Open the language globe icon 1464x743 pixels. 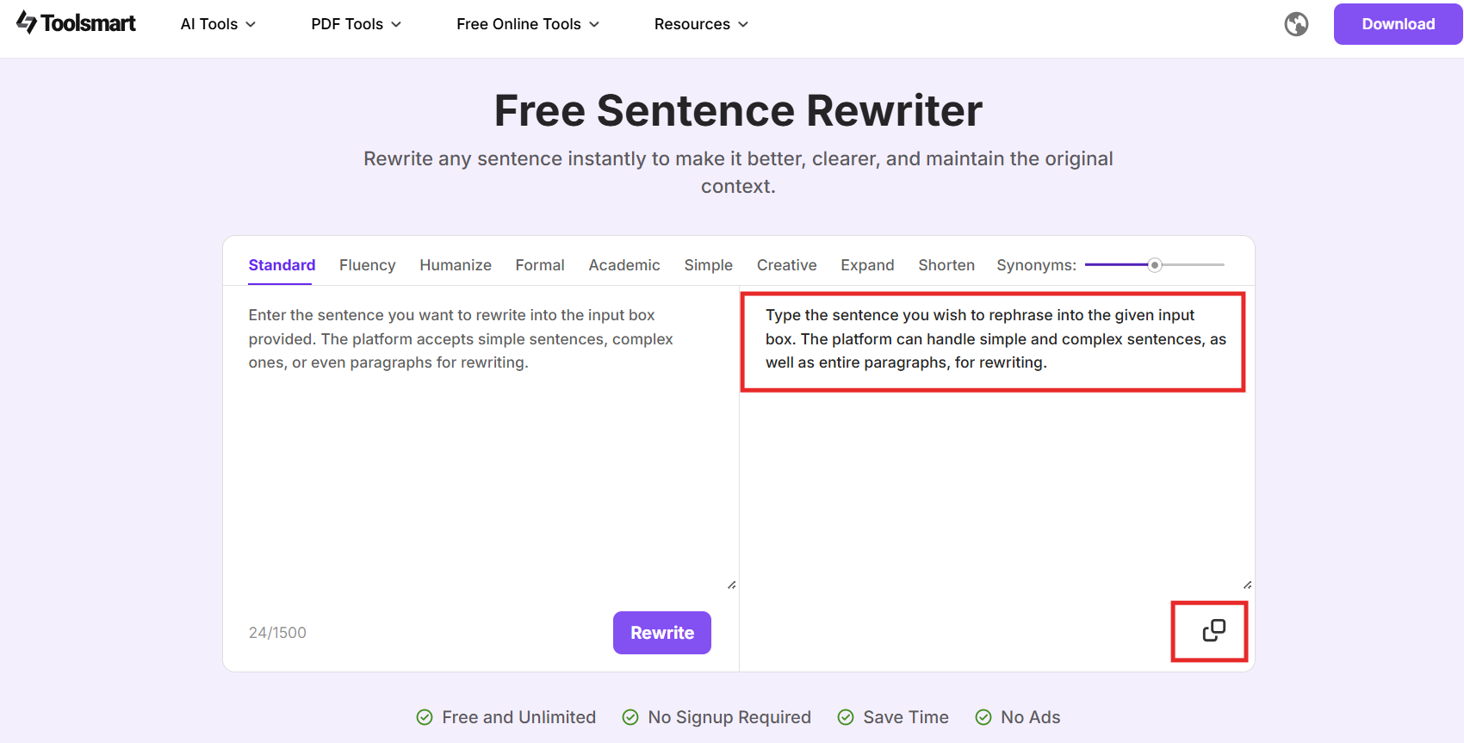coord(1296,24)
